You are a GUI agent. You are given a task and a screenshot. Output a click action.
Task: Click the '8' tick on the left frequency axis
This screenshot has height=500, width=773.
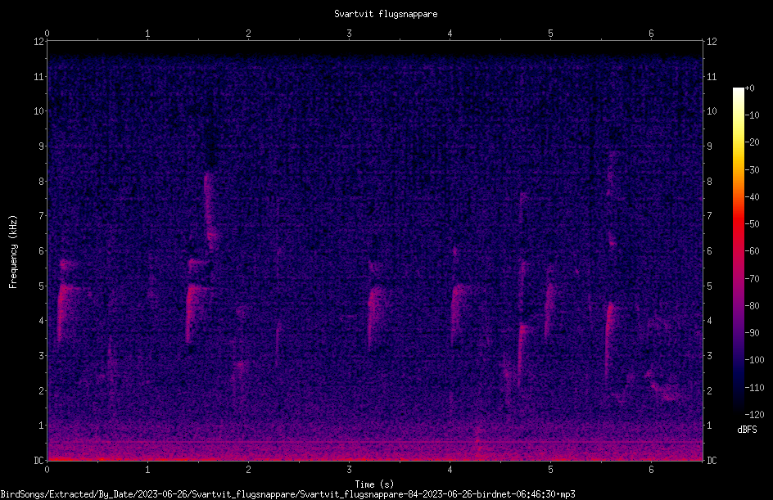pos(42,182)
